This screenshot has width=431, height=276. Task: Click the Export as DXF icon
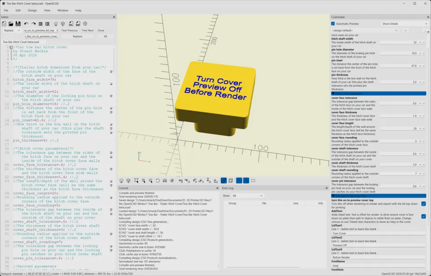click(78, 24)
